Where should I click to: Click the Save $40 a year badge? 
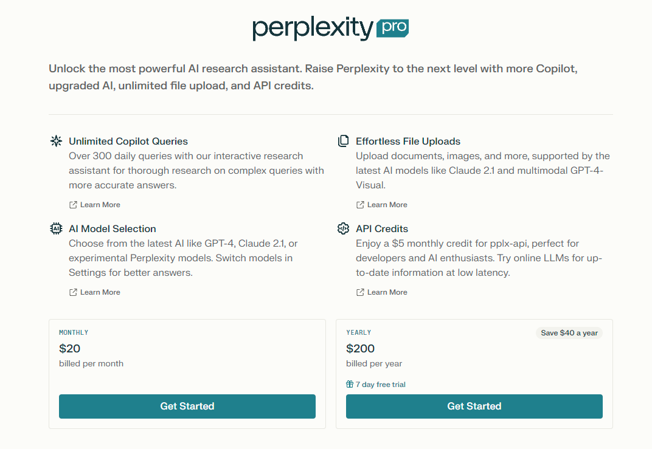click(x=569, y=333)
